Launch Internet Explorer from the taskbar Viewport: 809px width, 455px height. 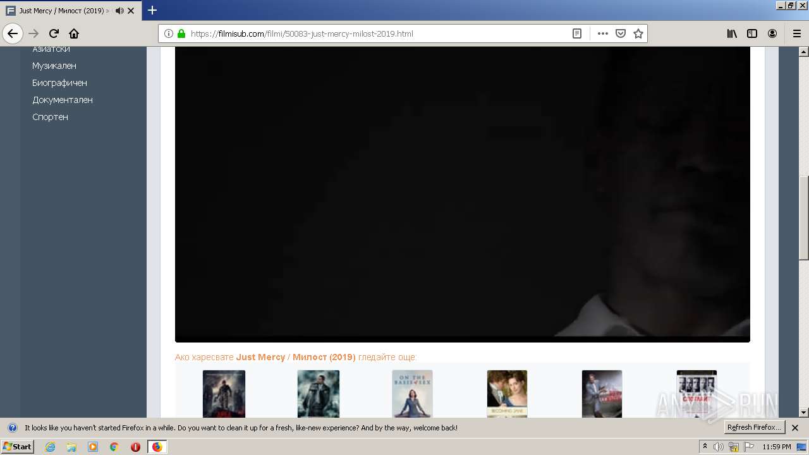[50, 447]
